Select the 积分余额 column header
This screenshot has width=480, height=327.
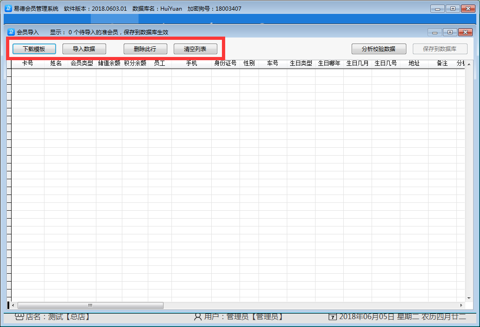[135, 63]
